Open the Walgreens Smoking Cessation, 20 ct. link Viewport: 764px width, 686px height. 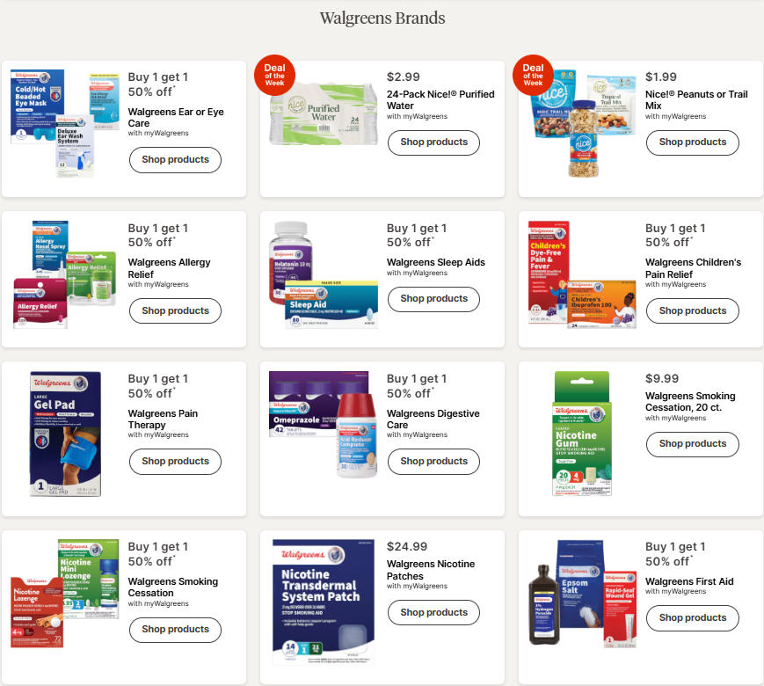[x=690, y=401]
